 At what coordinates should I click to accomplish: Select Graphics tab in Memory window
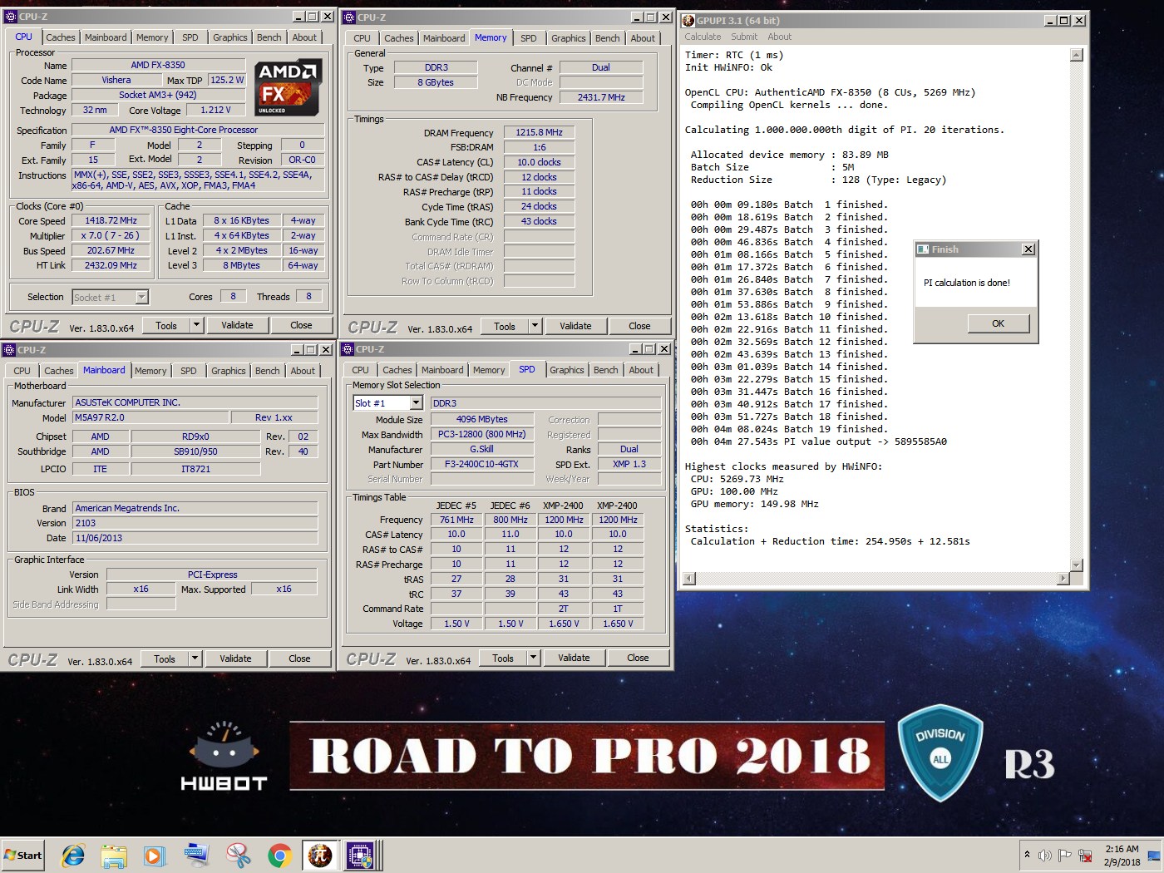pyautogui.click(x=568, y=38)
